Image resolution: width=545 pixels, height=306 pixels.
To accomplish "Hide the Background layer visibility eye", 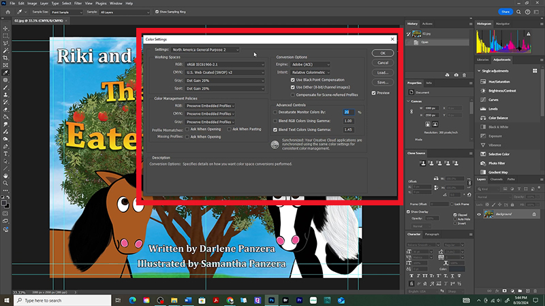I will (x=479, y=214).
